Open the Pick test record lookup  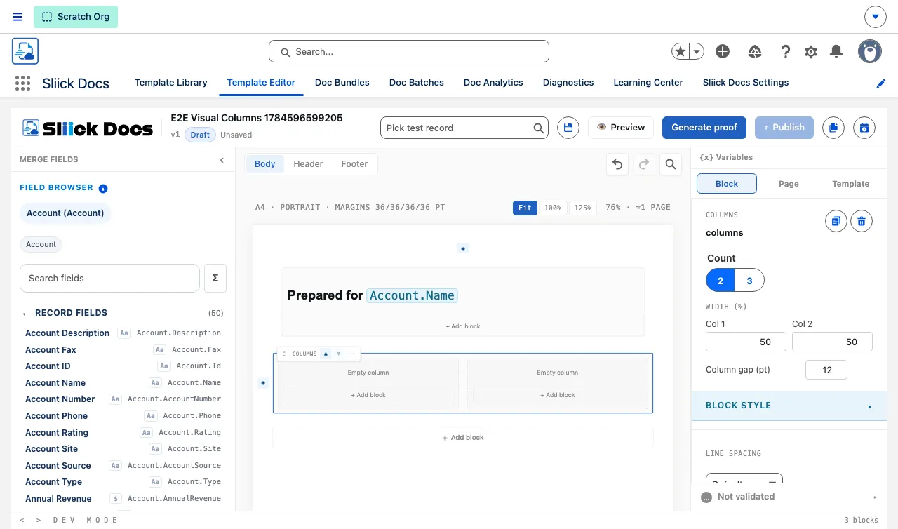click(x=464, y=128)
